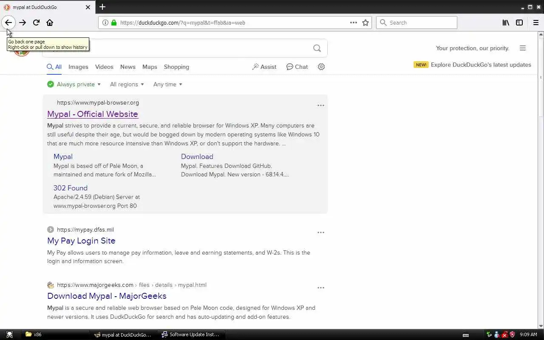Click the green padlock security icon
544x340 pixels.
pos(113,23)
